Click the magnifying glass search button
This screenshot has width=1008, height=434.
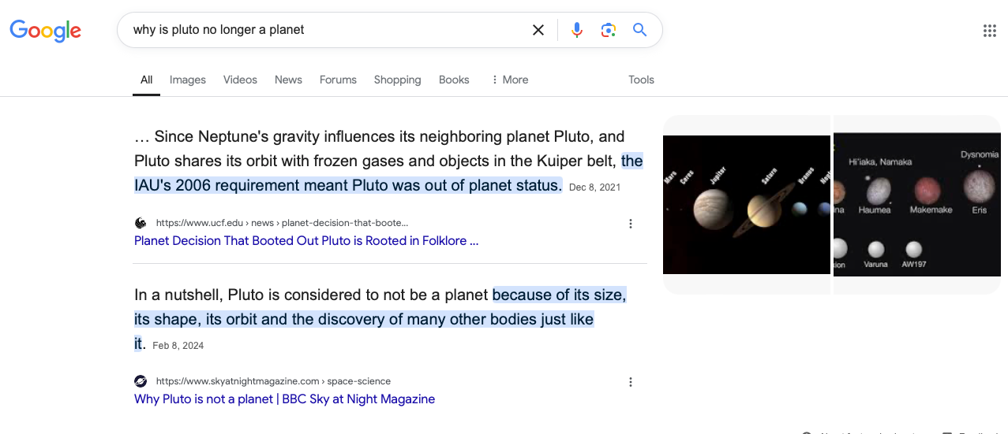pyautogui.click(x=639, y=30)
